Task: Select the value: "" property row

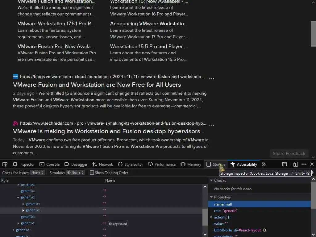Action: pos(259,224)
